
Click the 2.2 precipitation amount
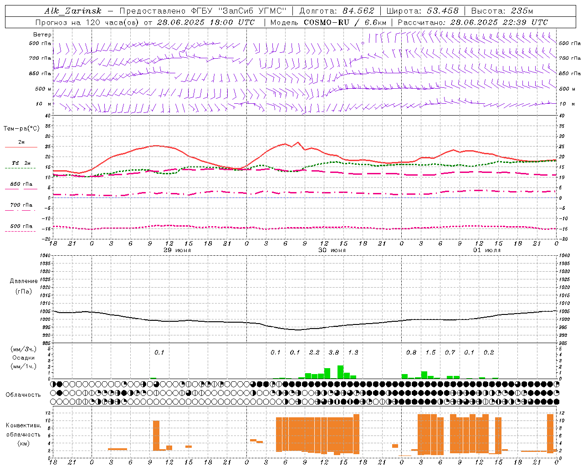pyautogui.click(x=314, y=352)
